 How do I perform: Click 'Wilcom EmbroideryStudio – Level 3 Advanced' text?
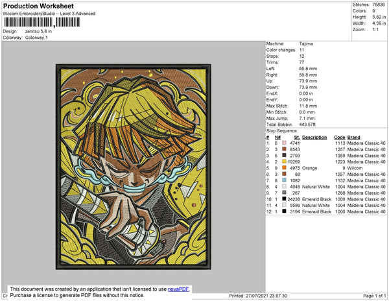tap(49, 14)
